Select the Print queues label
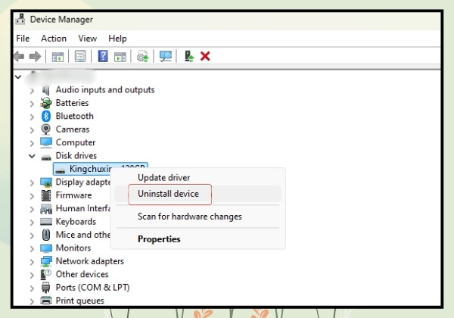 pos(80,301)
